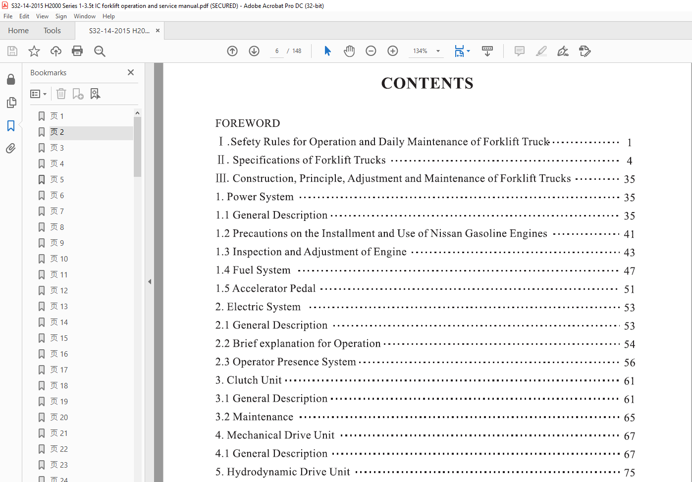Image resolution: width=692 pixels, height=482 pixels.
Task: Select bookmark 页 8
Action: [x=57, y=227]
